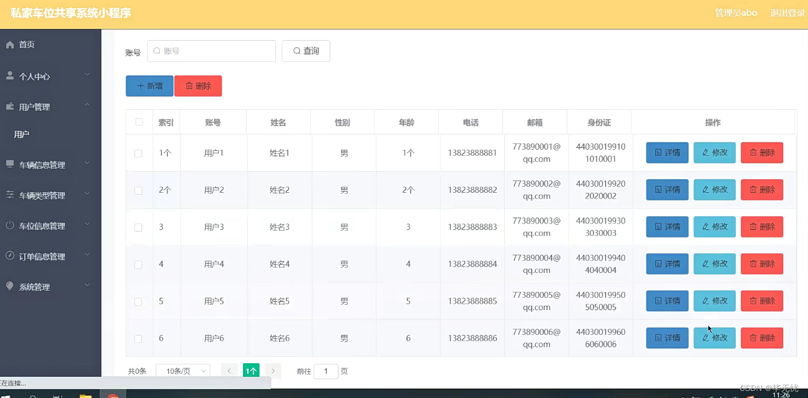
Task: Collapse 用户管理 menu chevron
Action: coord(87,105)
